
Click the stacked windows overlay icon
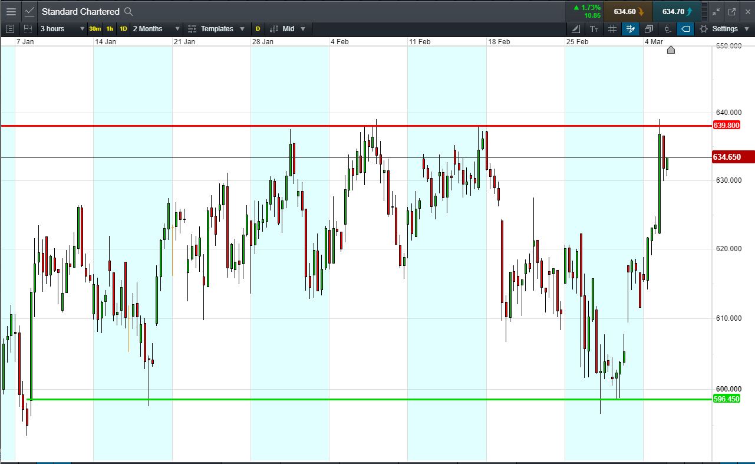click(x=649, y=28)
